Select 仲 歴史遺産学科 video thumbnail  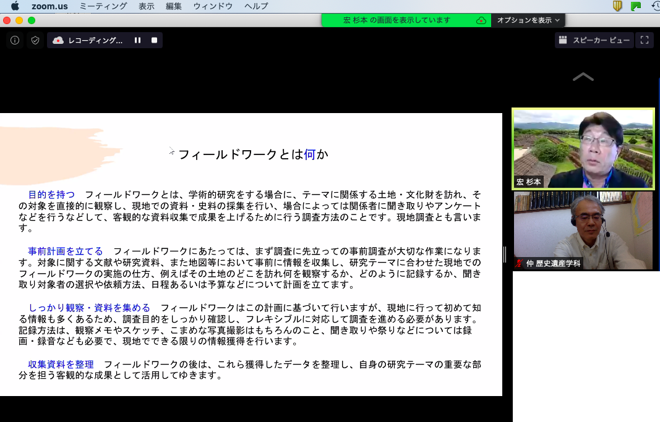click(583, 230)
